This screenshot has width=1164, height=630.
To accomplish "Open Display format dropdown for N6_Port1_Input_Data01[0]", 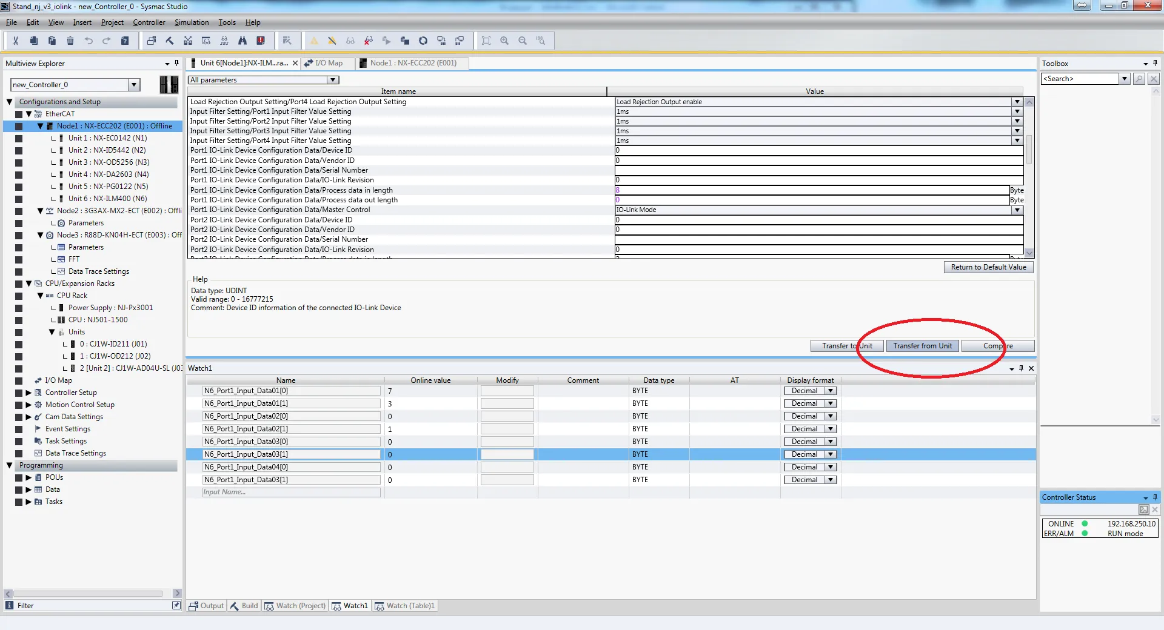I will 831,391.
